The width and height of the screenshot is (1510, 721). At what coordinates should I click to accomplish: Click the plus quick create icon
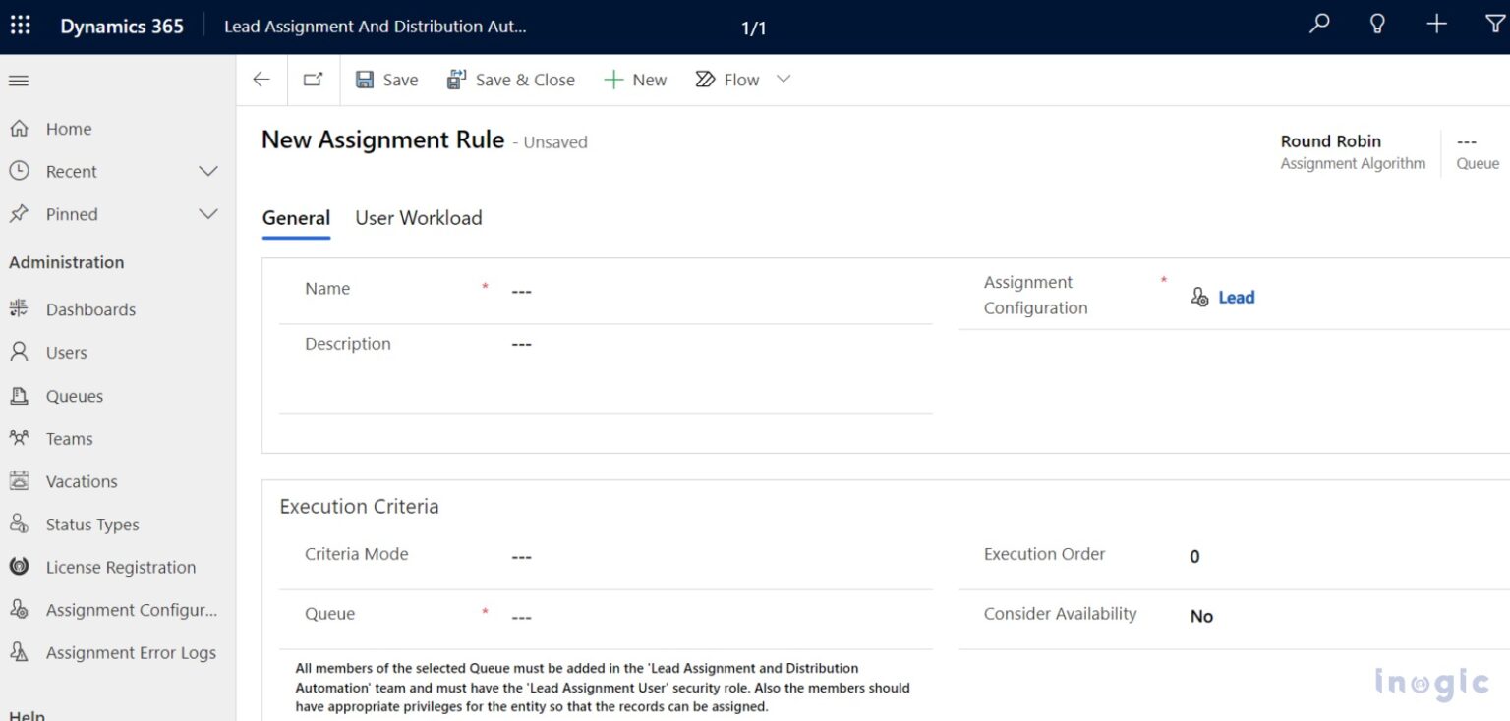(x=1436, y=25)
